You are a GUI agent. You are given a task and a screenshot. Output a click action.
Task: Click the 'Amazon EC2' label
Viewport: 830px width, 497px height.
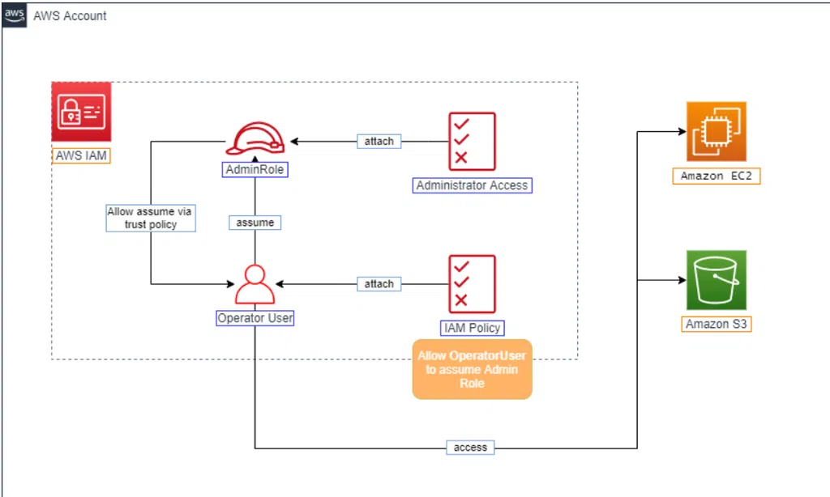coord(717,176)
